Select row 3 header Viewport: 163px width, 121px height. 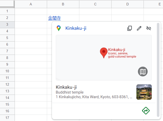[x=7, y=25]
